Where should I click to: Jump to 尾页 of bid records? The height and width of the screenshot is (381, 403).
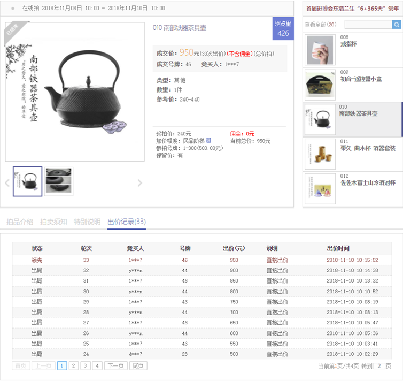point(138,365)
